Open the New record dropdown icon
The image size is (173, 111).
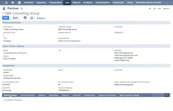[32, 18]
